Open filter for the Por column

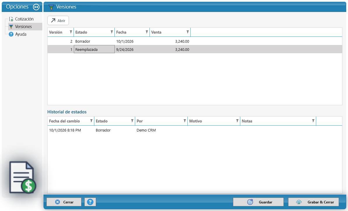pos(185,121)
